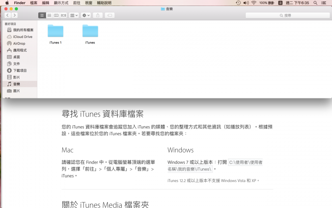This screenshot has width=332, height=208.
Task: Switch Finder to icon view
Action: [x=42, y=15]
